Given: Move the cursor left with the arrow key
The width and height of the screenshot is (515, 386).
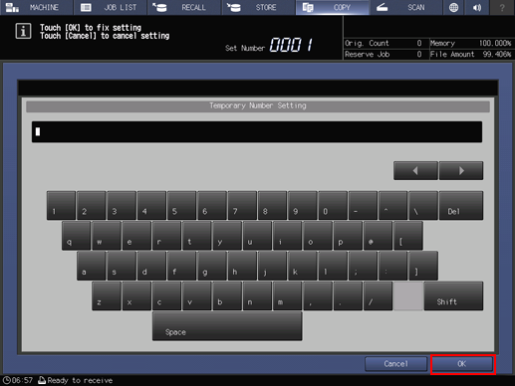Looking at the screenshot, I should click(x=415, y=171).
